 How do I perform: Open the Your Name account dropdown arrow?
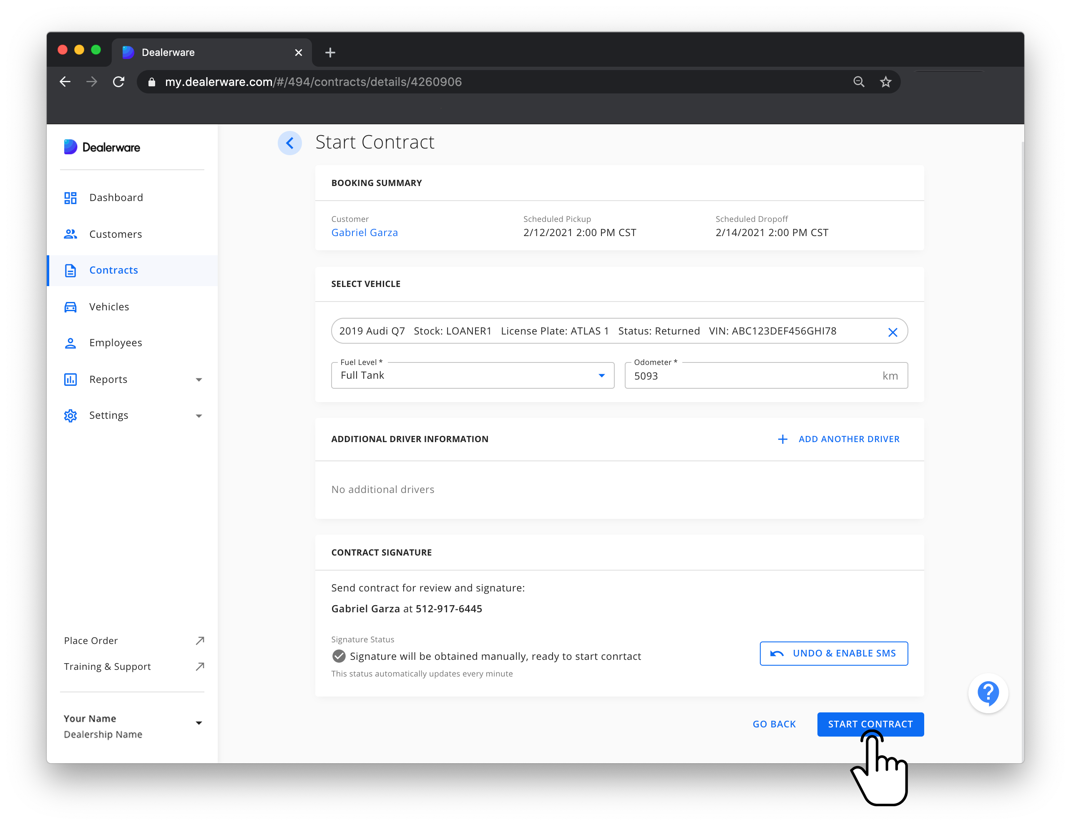[x=199, y=723]
